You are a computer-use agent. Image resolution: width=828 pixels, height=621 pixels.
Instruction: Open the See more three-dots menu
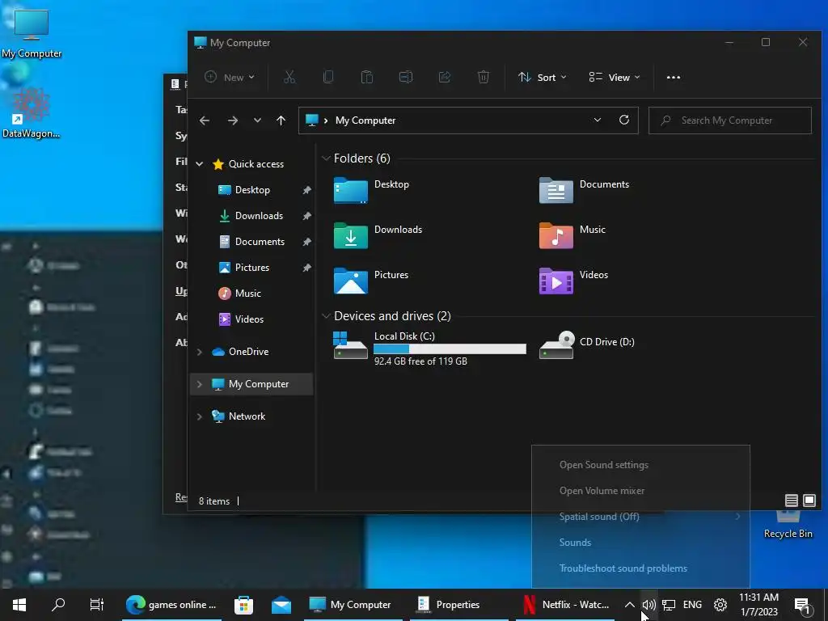click(x=674, y=77)
